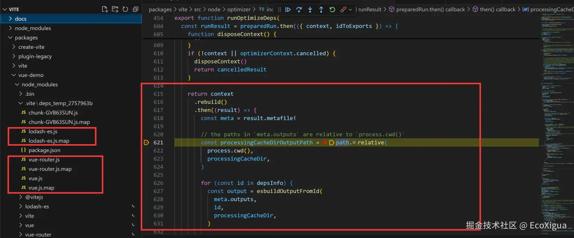Click the code minimap on the right
The width and height of the screenshot is (574, 238).
(x=557, y=123)
